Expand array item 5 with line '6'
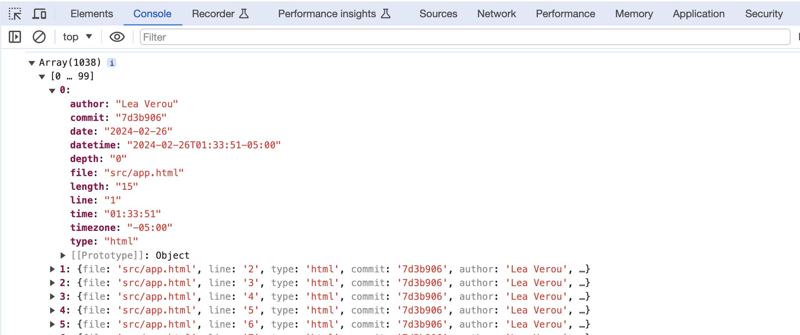Screen dimensions: 800x335 click(52, 324)
